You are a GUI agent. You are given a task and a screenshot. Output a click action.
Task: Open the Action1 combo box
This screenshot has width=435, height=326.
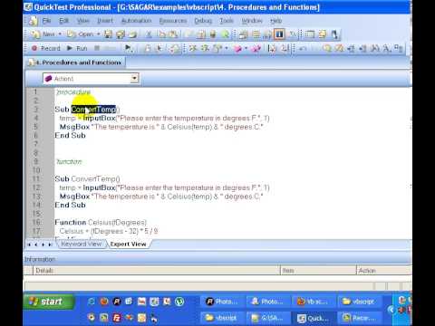pyautogui.click(x=91, y=79)
